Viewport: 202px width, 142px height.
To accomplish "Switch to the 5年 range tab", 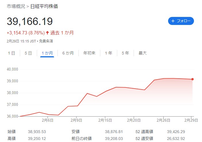I will tap(125, 53).
